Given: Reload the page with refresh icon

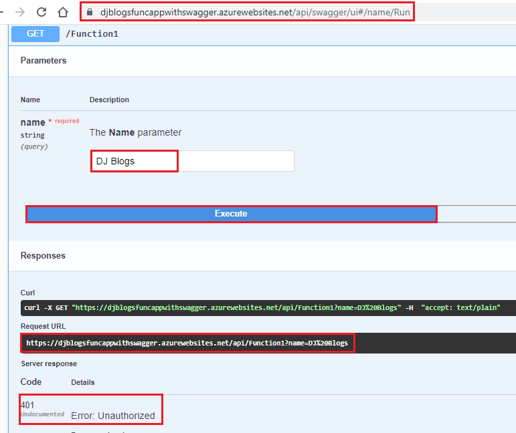Looking at the screenshot, I should [41, 12].
